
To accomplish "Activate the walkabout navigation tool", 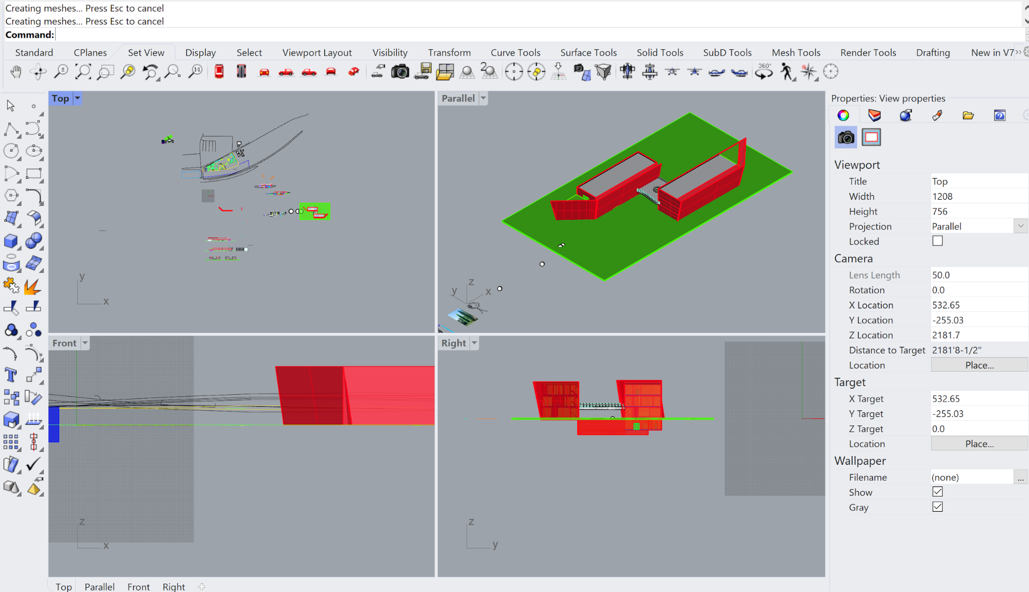I will [x=786, y=73].
